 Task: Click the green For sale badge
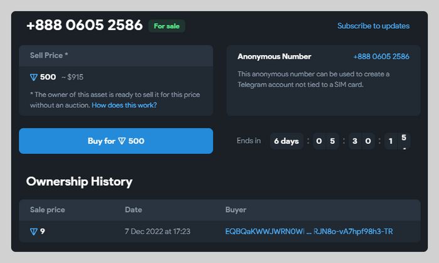[167, 26]
